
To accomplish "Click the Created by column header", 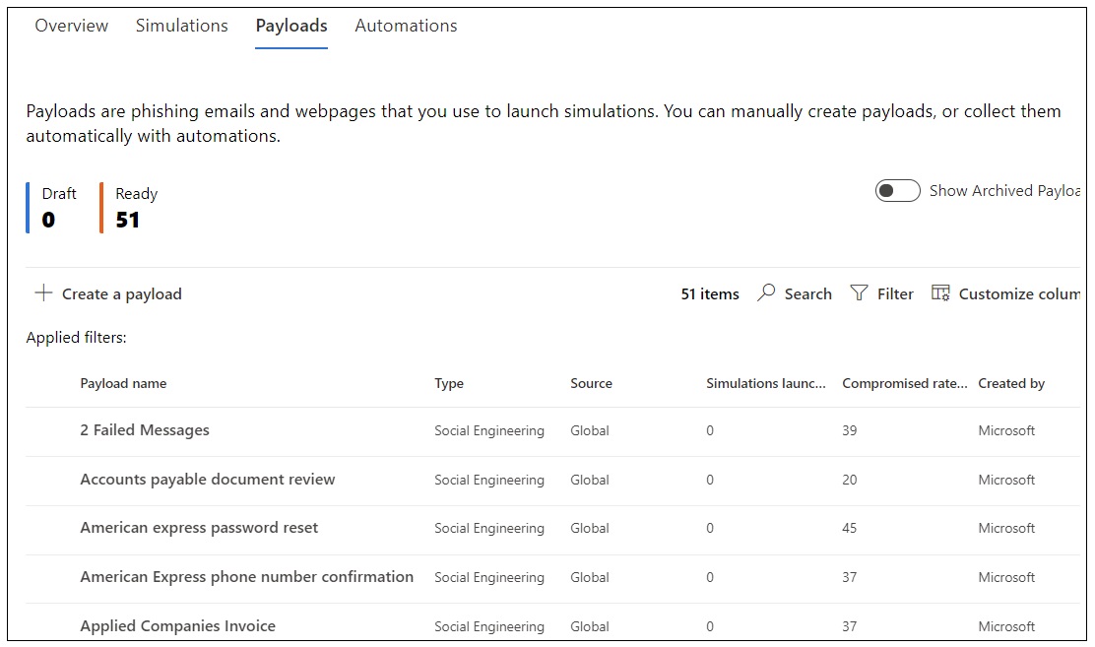I will click(1011, 384).
